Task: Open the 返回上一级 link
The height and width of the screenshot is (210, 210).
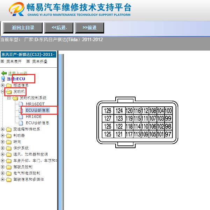Action: click(x=17, y=73)
